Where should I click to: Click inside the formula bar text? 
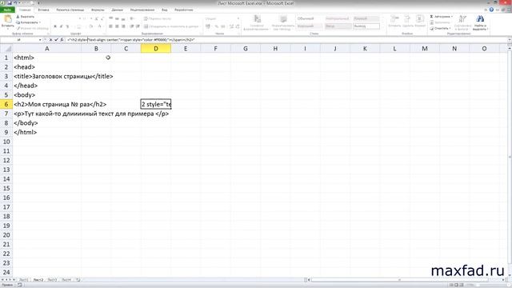130,40
